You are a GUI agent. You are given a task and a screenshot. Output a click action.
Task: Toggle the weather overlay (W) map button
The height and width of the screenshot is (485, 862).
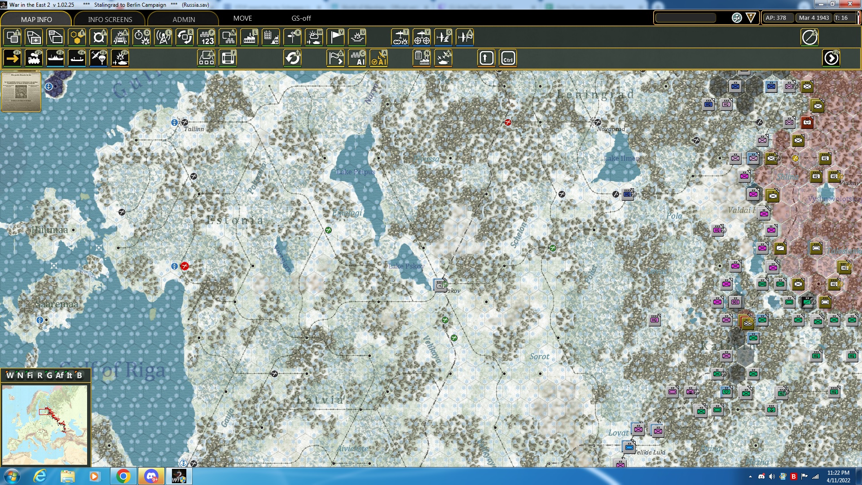[314, 37]
